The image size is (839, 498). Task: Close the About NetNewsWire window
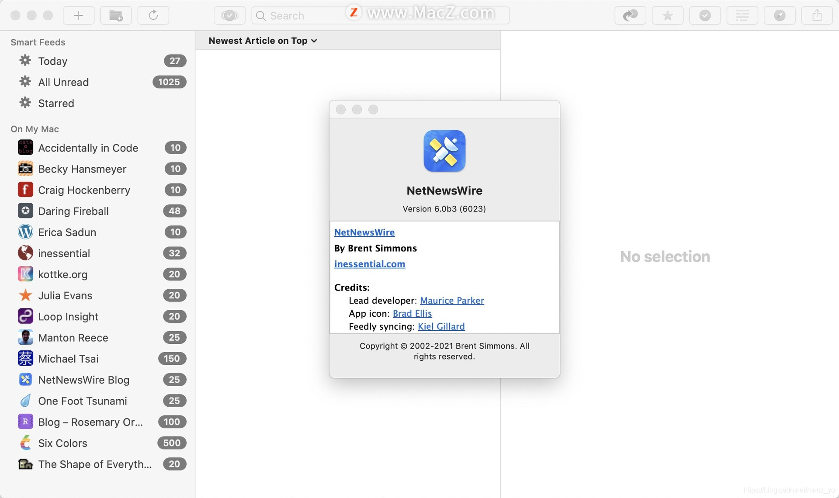click(341, 110)
